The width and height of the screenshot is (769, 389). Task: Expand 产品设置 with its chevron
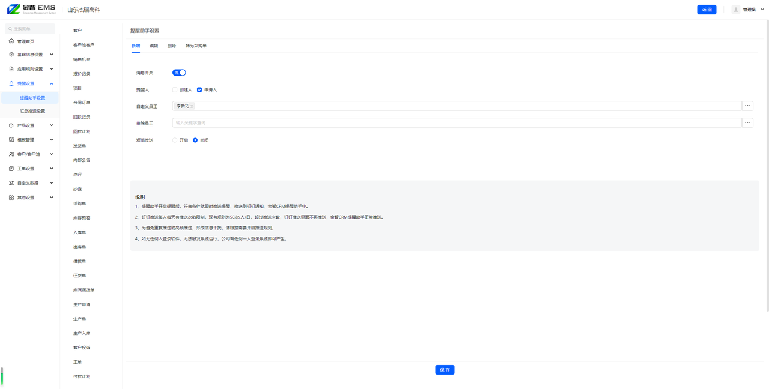(52, 125)
